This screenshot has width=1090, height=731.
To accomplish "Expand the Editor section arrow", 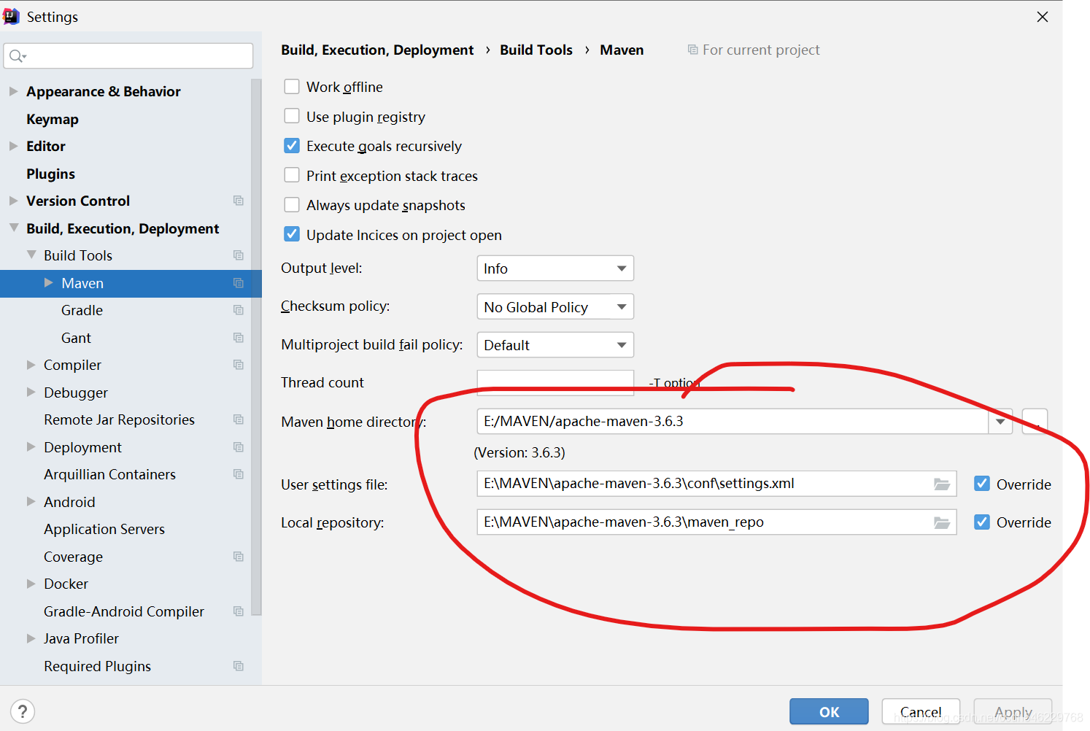I will (13, 146).
